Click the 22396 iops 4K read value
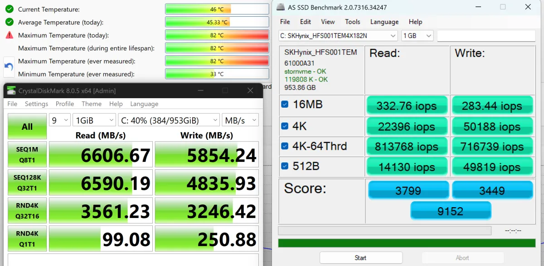This screenshot has width=544, height=266. pos(407,126)
